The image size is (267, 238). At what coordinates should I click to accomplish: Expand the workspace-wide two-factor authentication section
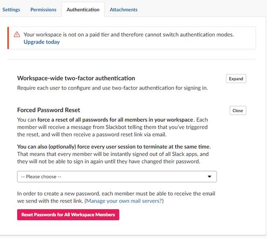(236, 79)
